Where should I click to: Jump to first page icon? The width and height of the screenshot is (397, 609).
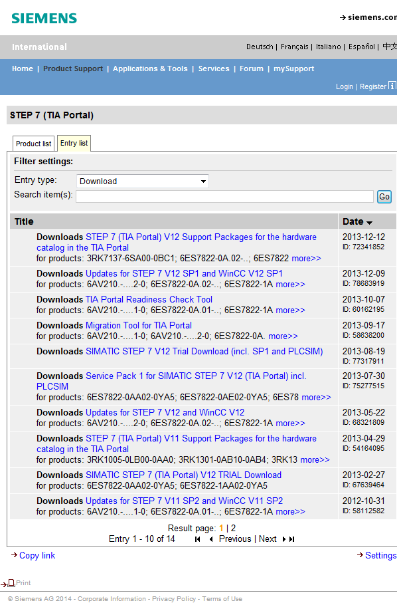tap(198, 539)
